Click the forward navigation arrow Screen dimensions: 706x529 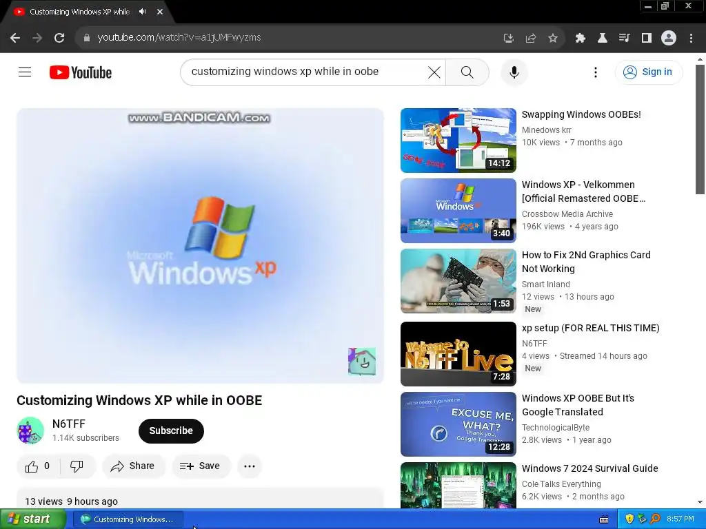[x=37, y=38]
